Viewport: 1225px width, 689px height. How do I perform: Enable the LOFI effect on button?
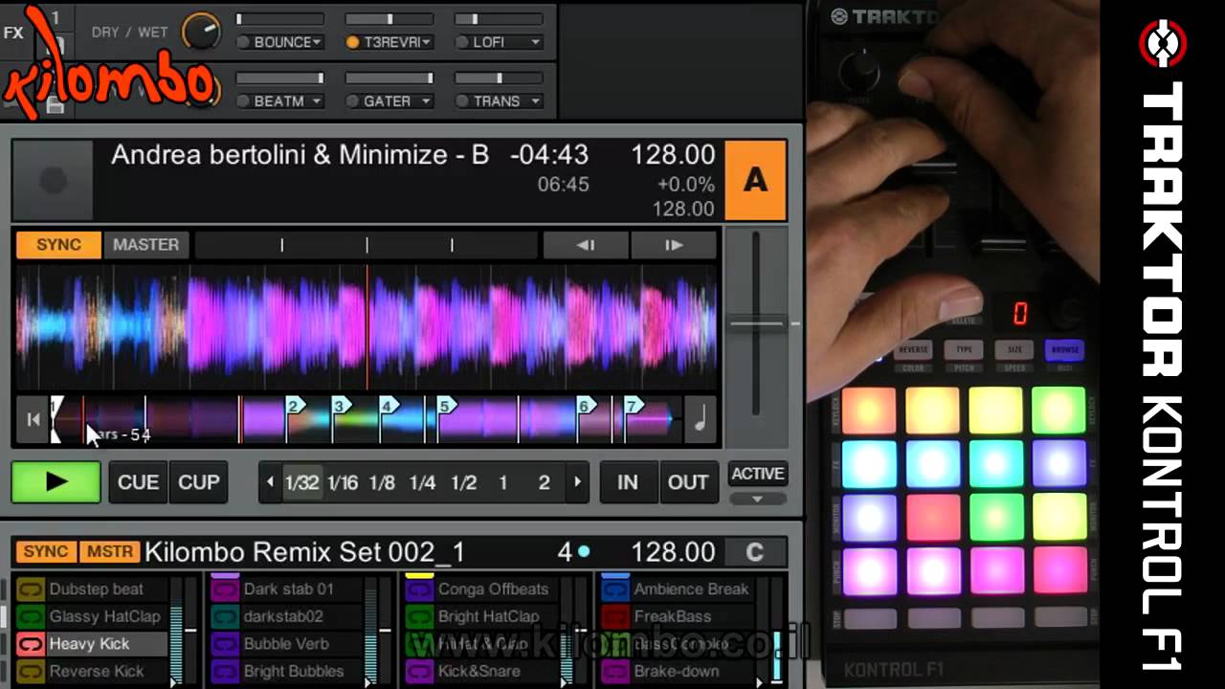pyautogui.click(x=463, y=42)
